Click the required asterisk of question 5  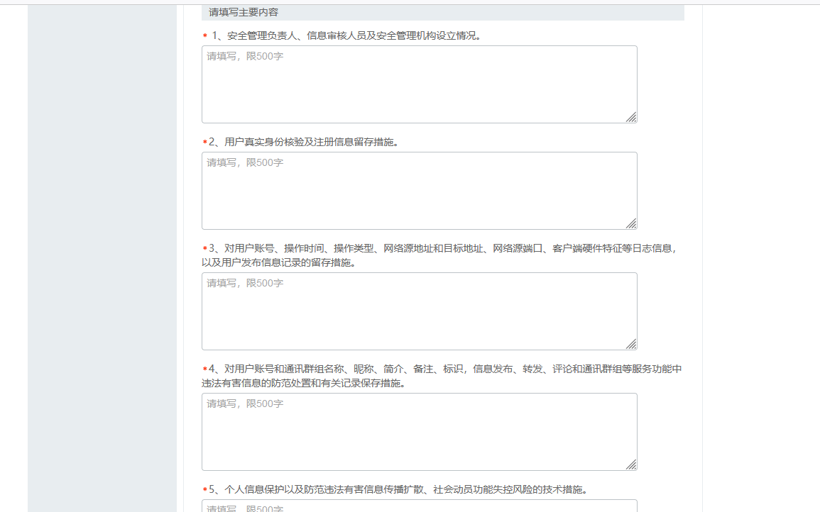[x=204, y=490]
